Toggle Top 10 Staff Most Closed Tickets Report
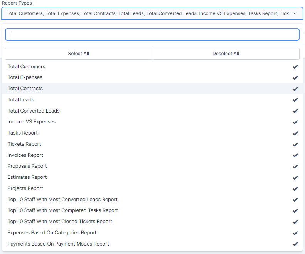 pos(60,222)
